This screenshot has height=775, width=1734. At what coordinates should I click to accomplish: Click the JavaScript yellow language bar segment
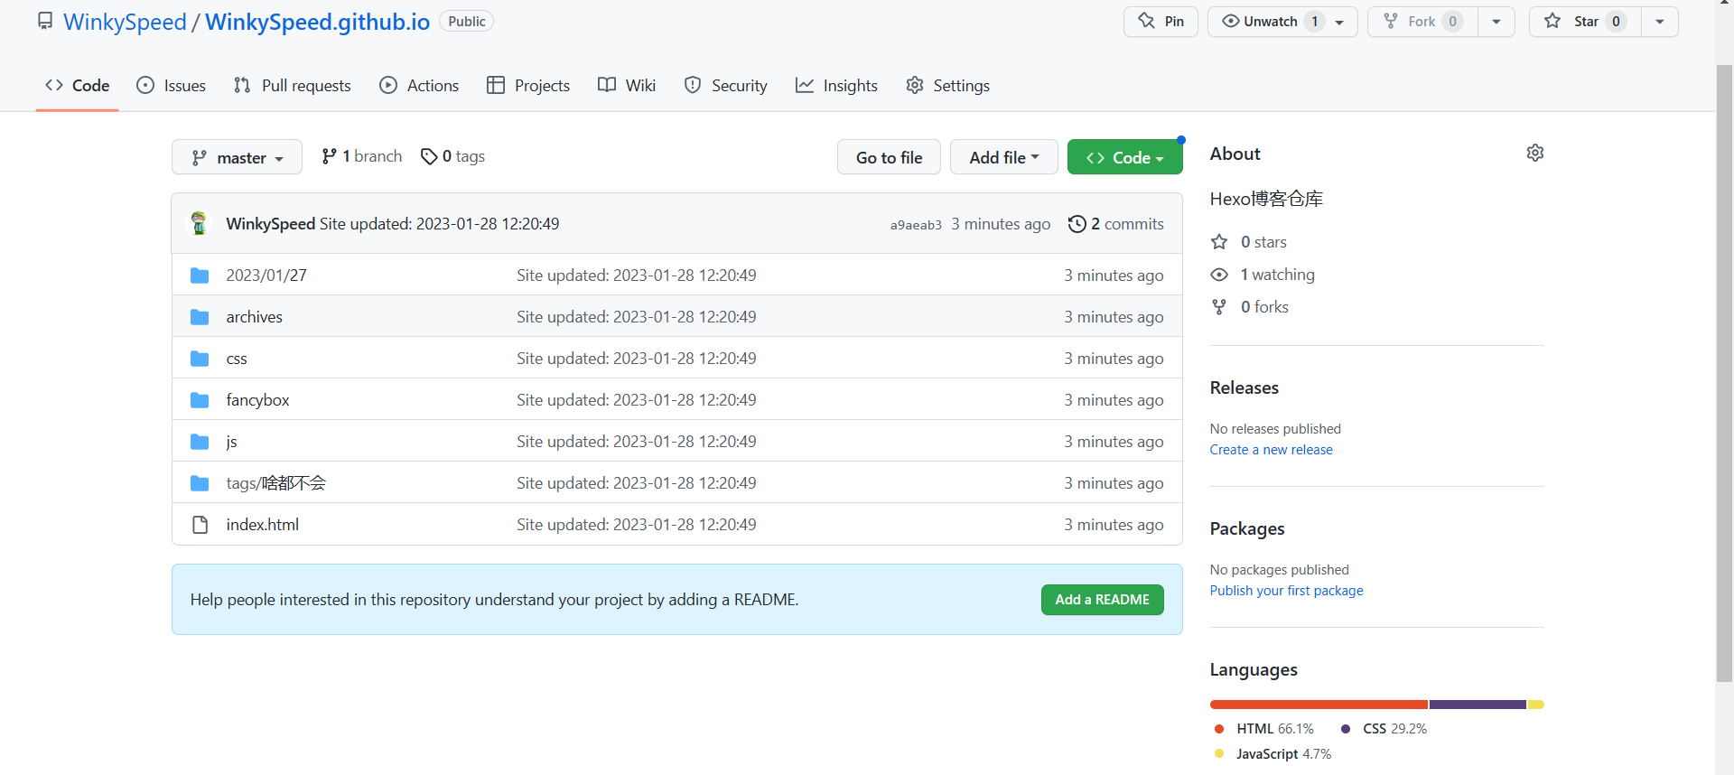point(1536,705)
